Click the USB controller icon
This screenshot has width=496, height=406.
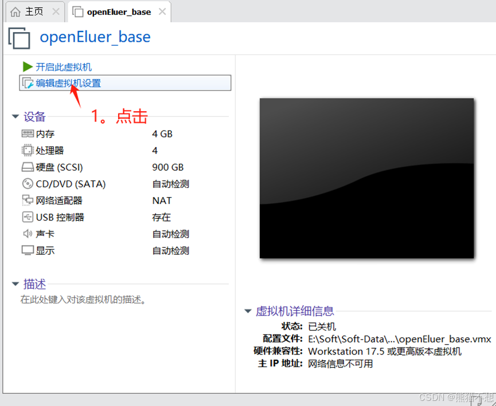28,217
